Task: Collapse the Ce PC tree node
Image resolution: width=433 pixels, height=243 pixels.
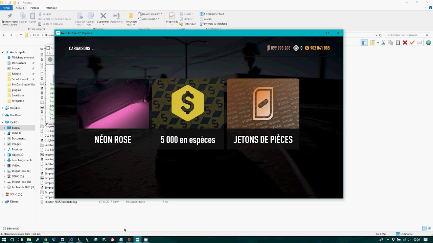Action: tap(3, 123)
